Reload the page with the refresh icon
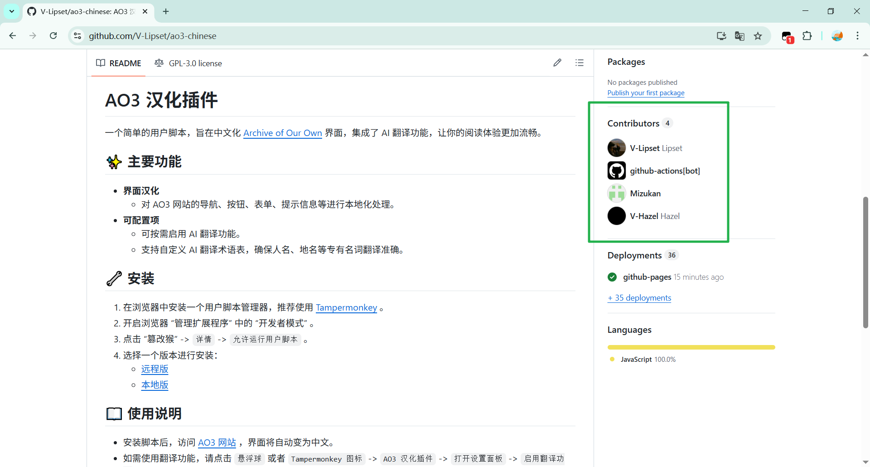Image resolution: width=870 pixels, height=467 pixels. [x=53, y=35]
